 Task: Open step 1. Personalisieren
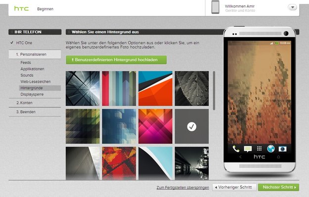click(35, 54)
